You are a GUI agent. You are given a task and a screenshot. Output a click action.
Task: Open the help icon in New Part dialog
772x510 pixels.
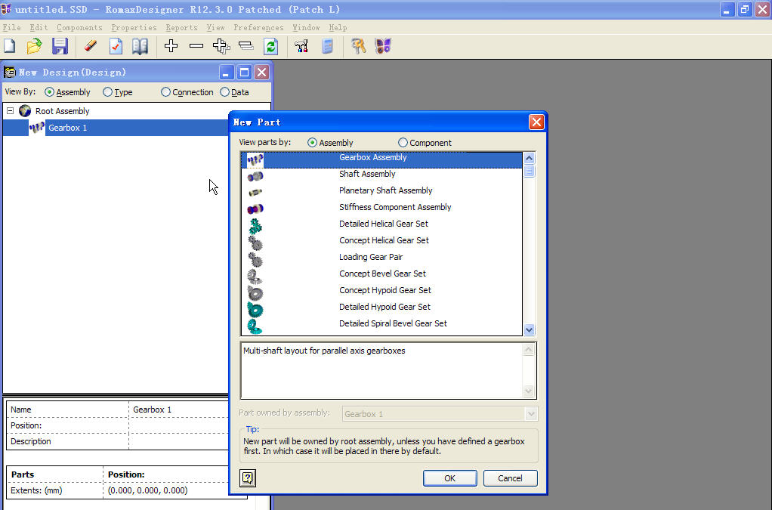tap(248, 478)
